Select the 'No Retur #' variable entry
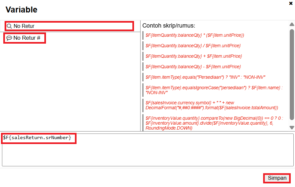Image resolution: width=295 pixels, height=187 pixels. pyautogui.click(x=27, y=38)
